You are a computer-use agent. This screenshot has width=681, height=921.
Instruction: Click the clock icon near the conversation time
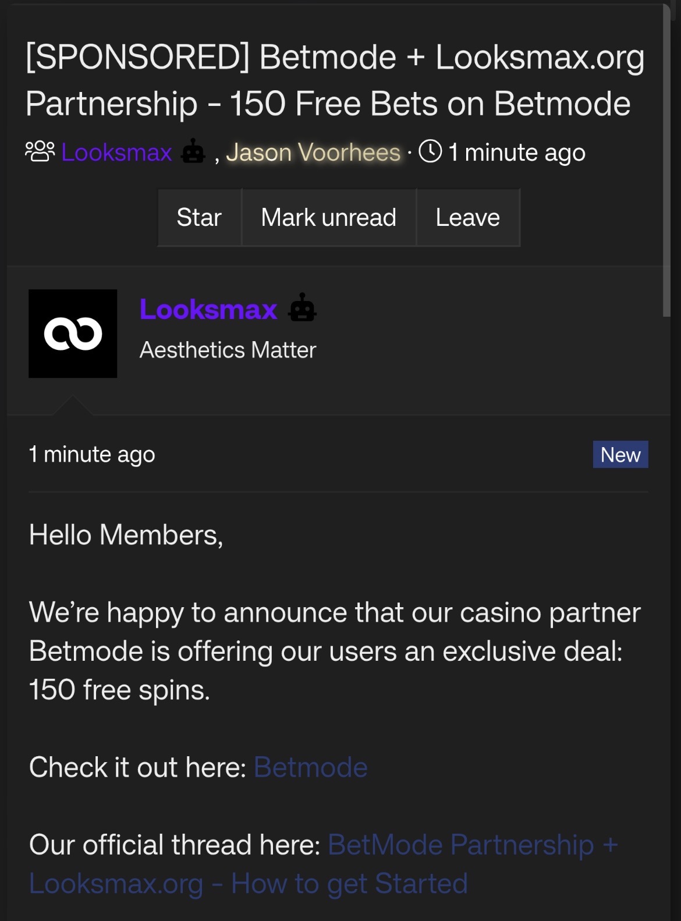(x=430, y=151)
